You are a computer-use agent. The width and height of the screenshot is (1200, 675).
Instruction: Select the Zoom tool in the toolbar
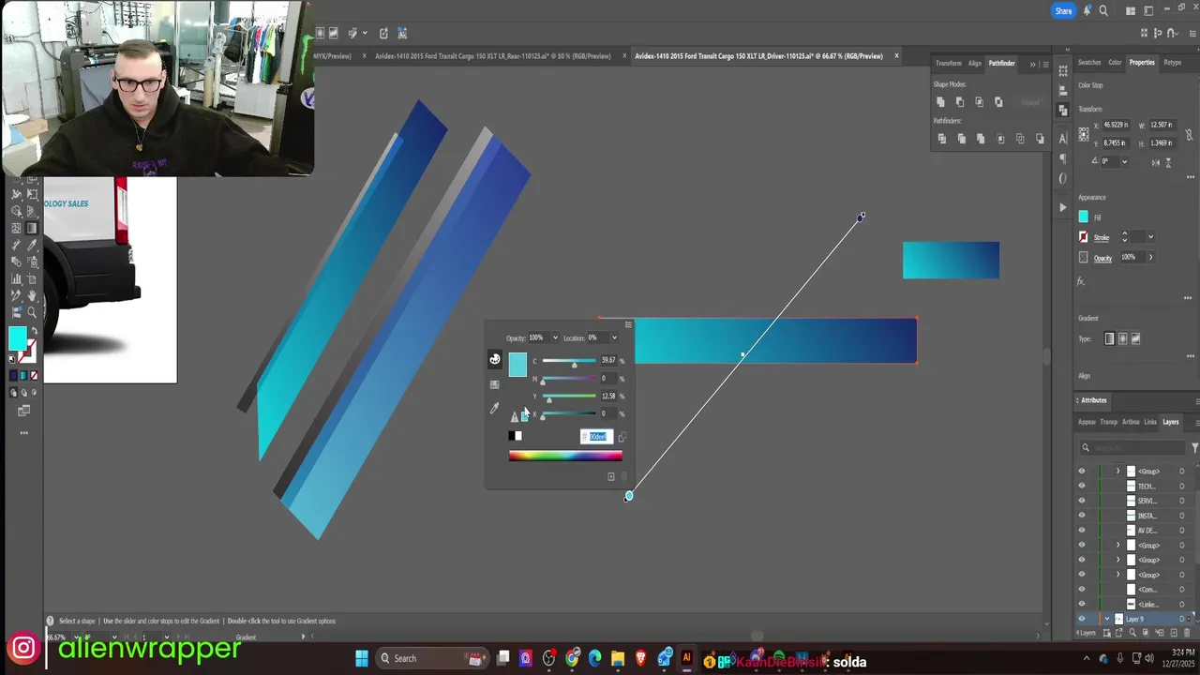pyautogui.click(x=31, y=312)
